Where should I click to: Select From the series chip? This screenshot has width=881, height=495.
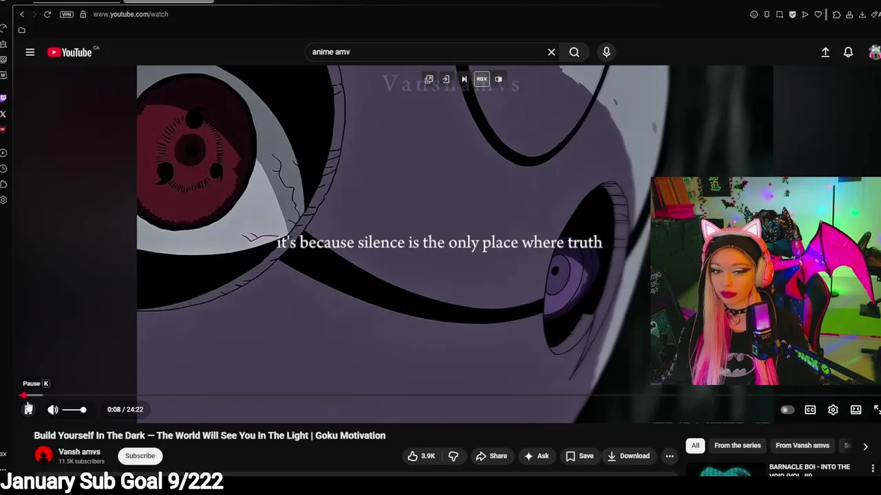coord(737,445)
